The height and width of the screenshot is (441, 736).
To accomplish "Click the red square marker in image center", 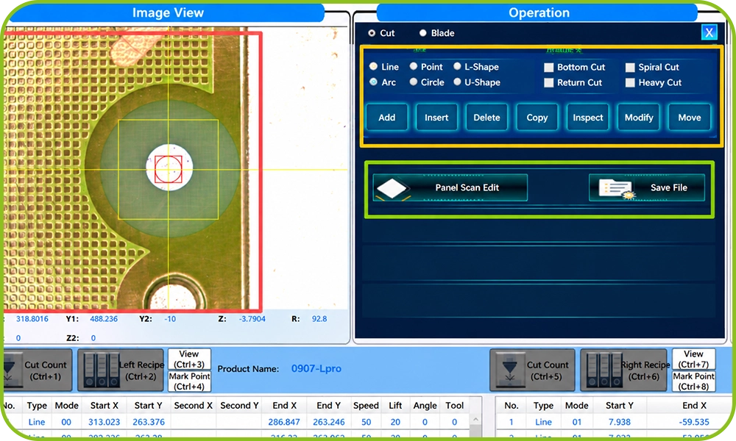I will [x=169, y=169].
